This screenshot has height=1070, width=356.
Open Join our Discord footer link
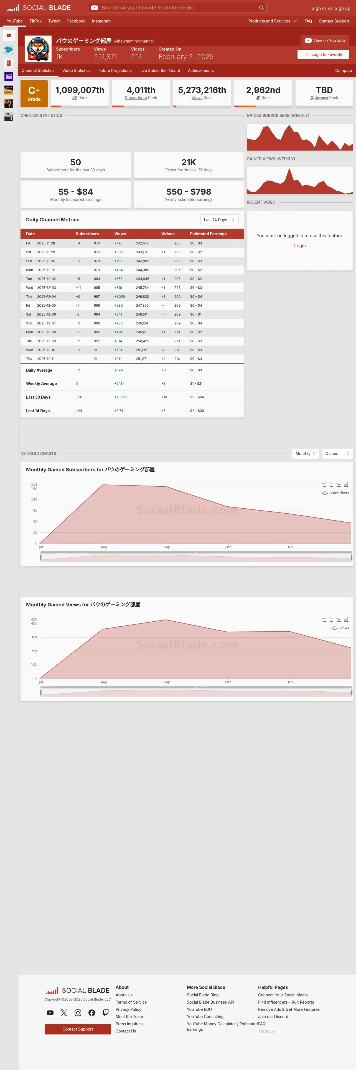coord(273,1016)
